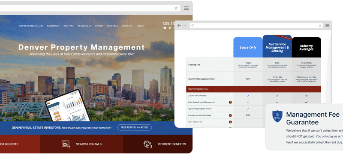Click info icon beside Make-Ready Project Management
Viewport: 343px width, 156px height.
point(230,102)
